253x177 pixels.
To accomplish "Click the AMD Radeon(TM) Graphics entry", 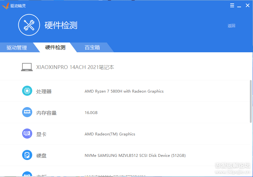I will [110, 134].
